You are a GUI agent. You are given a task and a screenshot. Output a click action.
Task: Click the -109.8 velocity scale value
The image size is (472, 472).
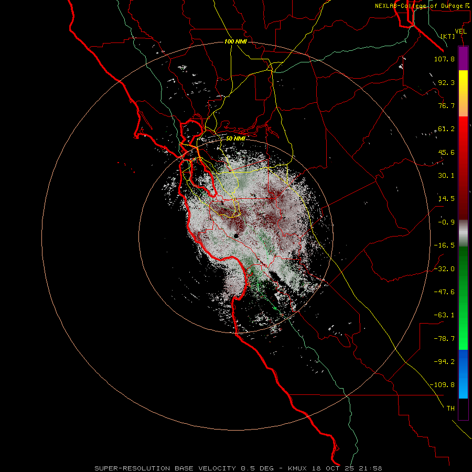pyautogui.click(x=442, y=385)
